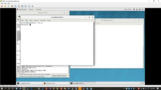Click the power icon in GNOME panel
Image resolution: width=161 pixels, height=90 pixels.
click(x=143, y=9)
